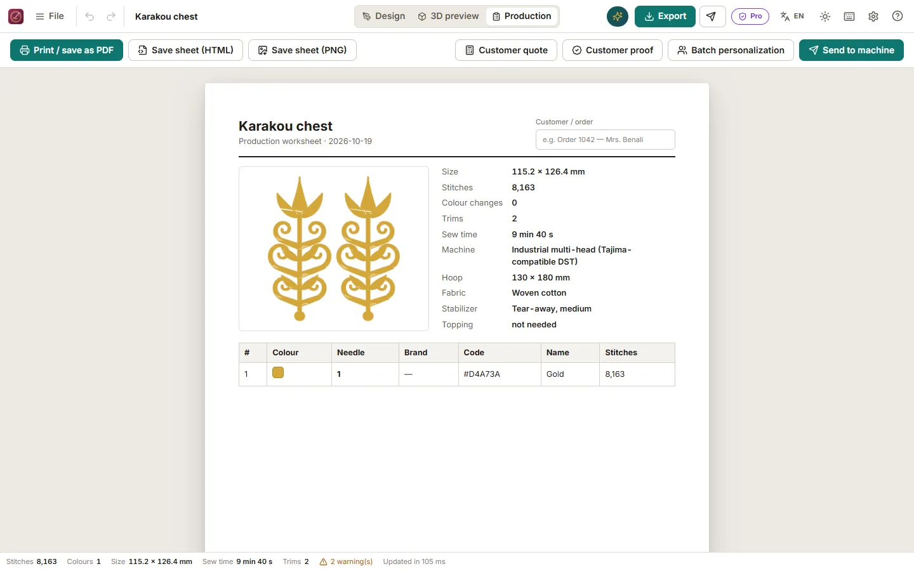914x571 pixels.
Task: Click the Export button
Action: pyautogui.click(x=665, y=16)
